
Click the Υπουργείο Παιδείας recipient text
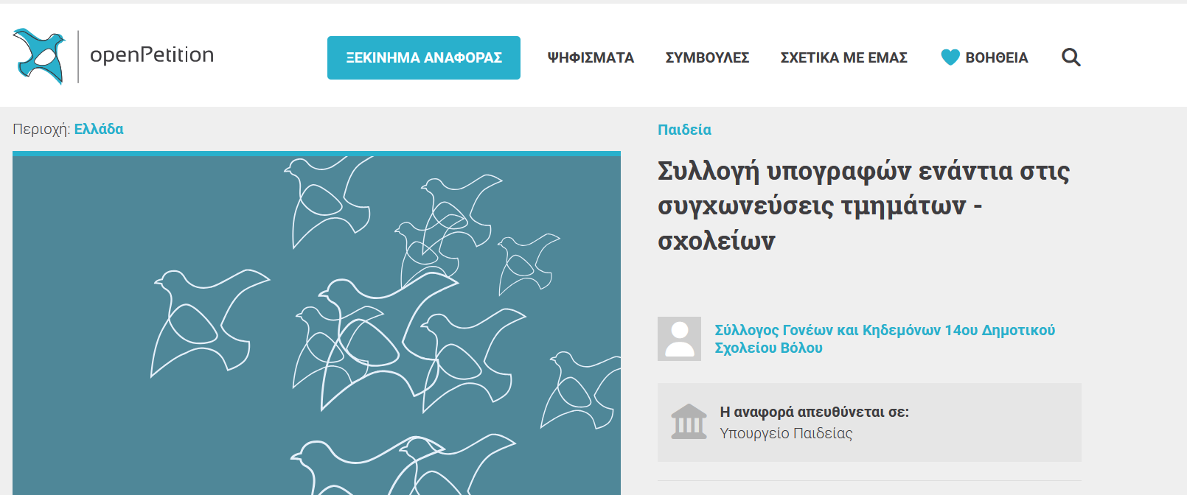pyautogui.click(x=786, y=433)
